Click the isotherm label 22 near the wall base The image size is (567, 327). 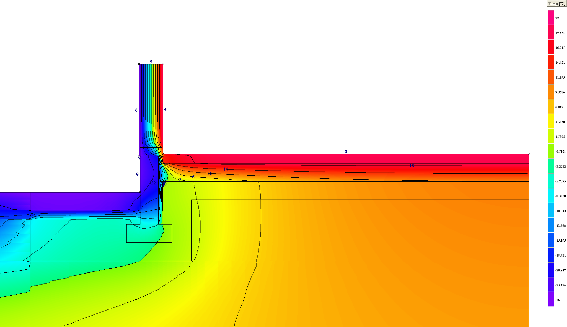pos(154,183)
